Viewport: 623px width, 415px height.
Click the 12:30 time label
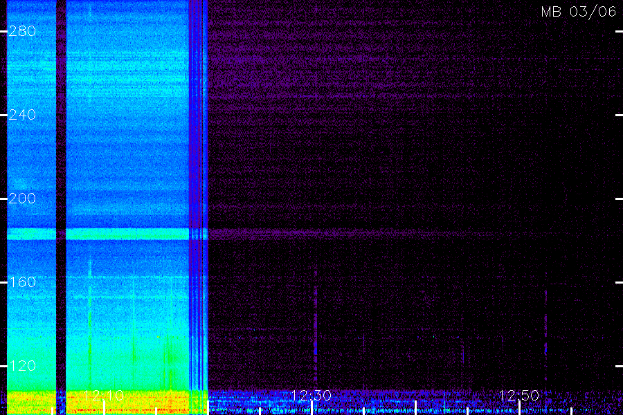(311, 395)
